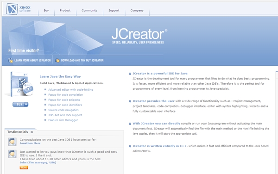Viewport: 278px width, 174px height.
Task: Open the Product menu
Action: tap(65, 11)
